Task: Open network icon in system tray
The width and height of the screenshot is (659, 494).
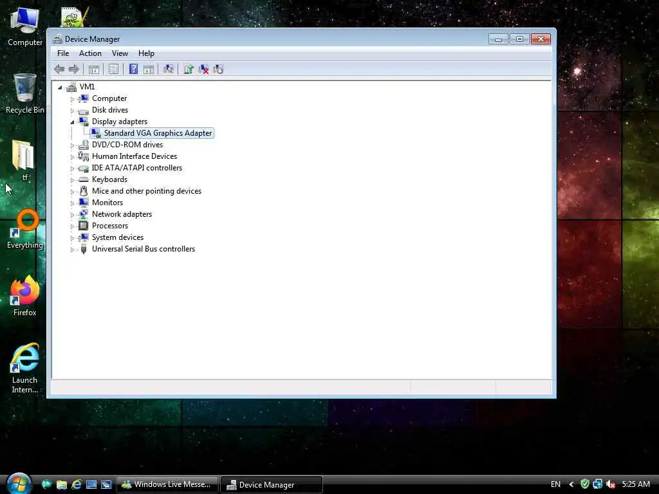Action: coord(598,484)
